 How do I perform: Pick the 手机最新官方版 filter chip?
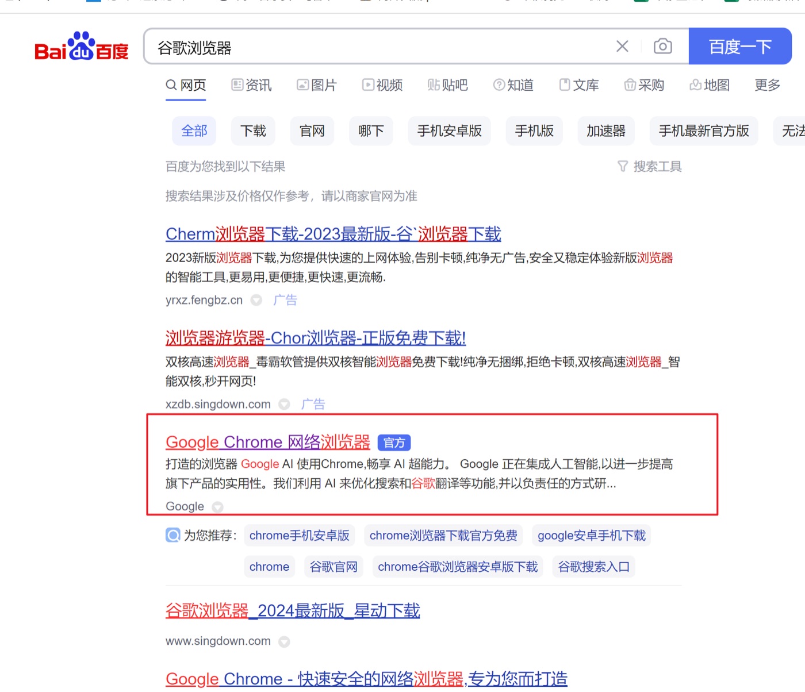[704, 131]
